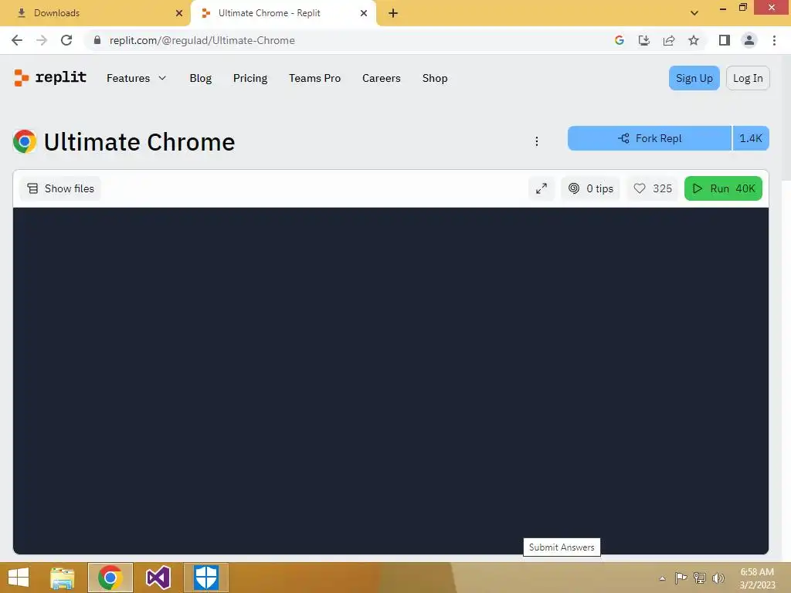Bookmark this page with star icon
This screenshot has width=791, height=593.
pyautogui.click(x=694, y=40)
